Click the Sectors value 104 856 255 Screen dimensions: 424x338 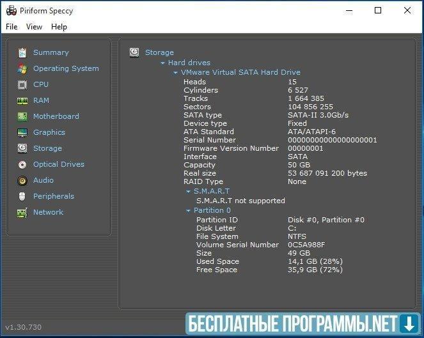point(310,107)
